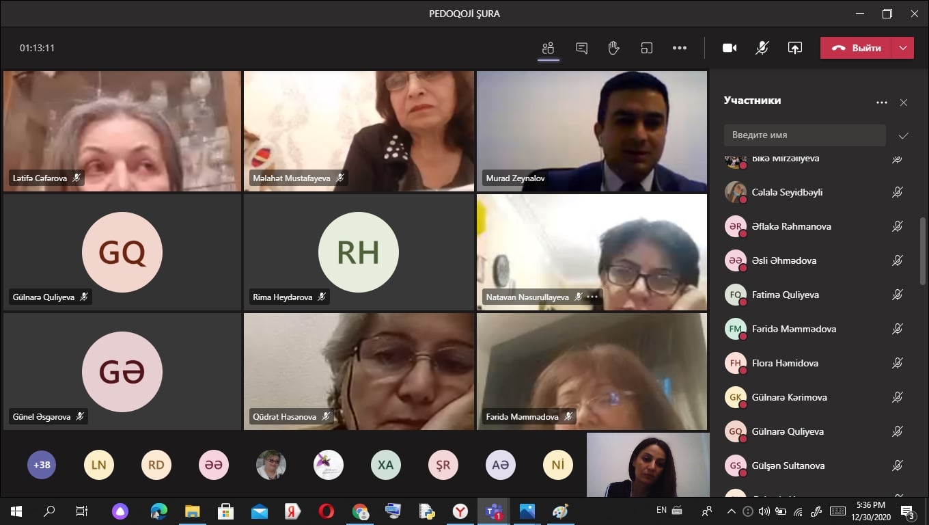Click the GƏ avatar of Günel Əsgərova

[x=122, y=372]
